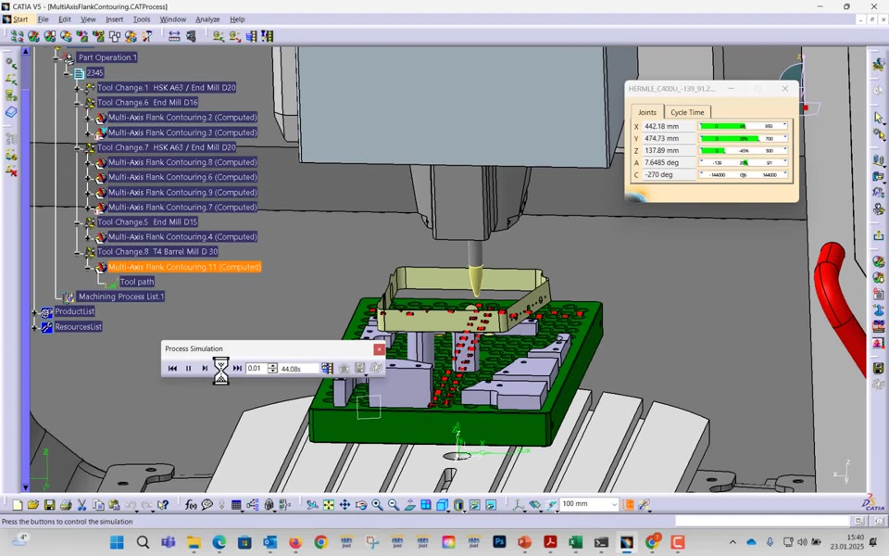Image resolution: width=889 pixels, height=556 pixels.
Task: Open Excel from the taskbar
Action: 575,542
